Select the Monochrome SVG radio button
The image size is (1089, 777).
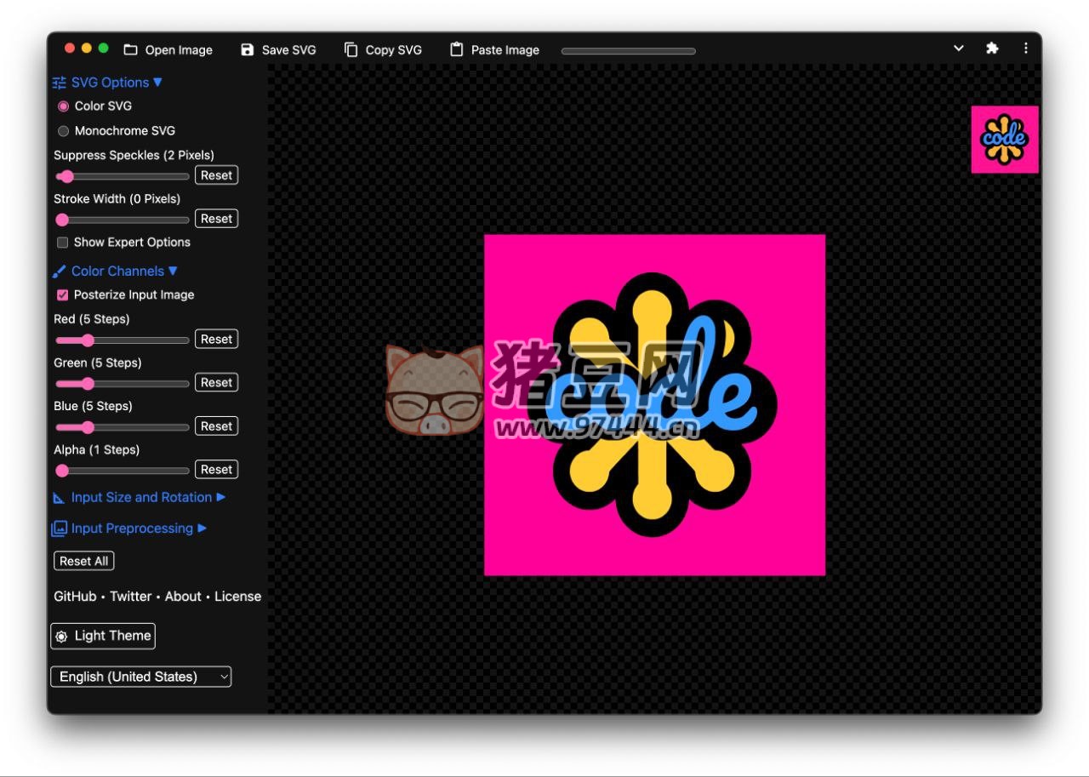pyautogui.click(x=63, y=131)
